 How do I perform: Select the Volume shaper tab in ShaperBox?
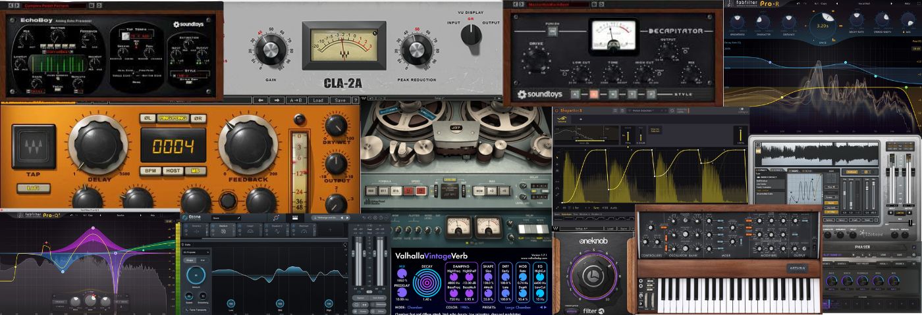[562, 120]
